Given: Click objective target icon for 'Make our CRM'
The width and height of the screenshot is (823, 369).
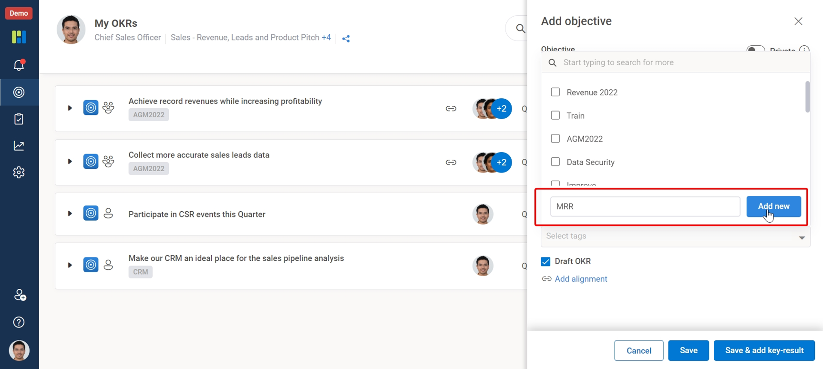Looking at the screenshot, I should tap(91, 265).
